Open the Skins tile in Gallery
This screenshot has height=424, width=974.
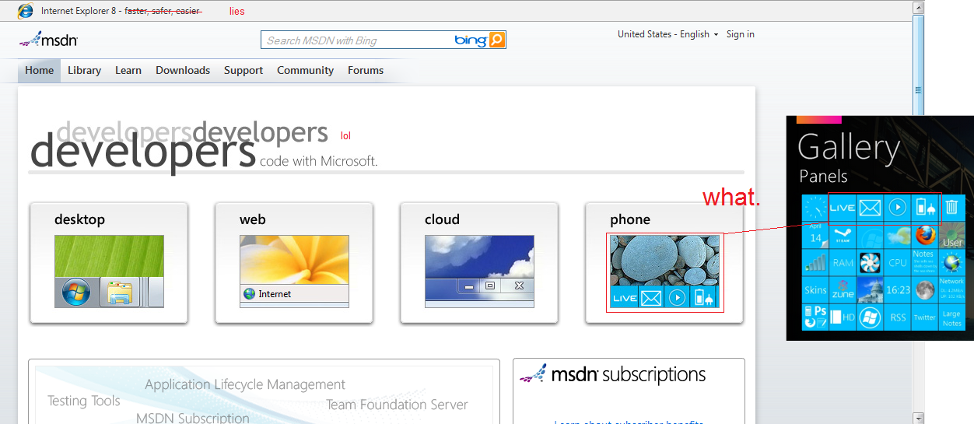[x=815, y=289]
